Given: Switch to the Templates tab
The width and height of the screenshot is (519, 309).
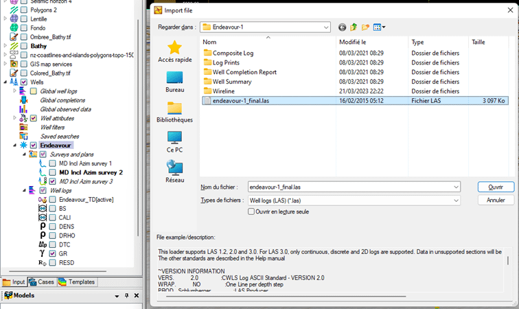Looking at the screenshot, I should pos(77,282).
